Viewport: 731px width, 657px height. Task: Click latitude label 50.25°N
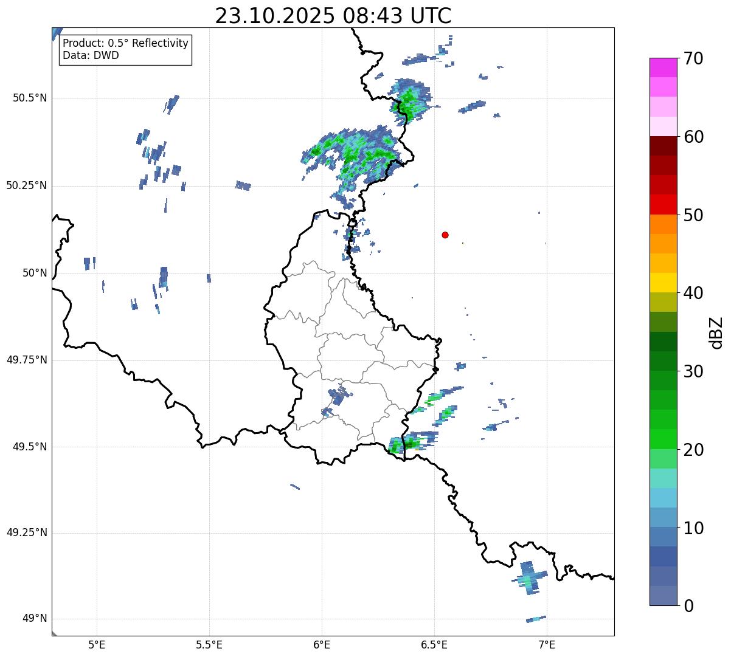27,185
